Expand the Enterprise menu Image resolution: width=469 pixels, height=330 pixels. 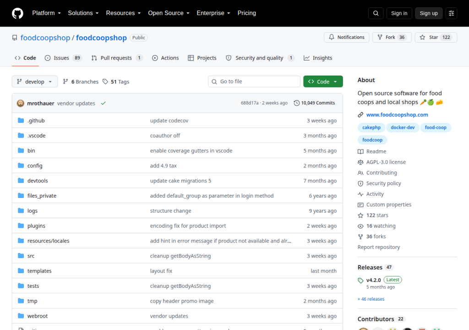point(213,13)
